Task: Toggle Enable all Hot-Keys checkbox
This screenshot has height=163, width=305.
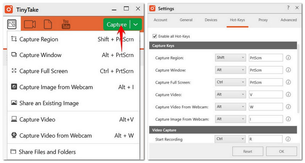Action: pyautogui.click(x=154, y=36)
